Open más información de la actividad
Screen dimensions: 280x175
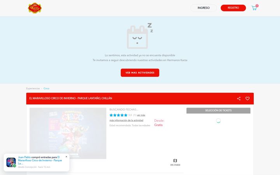click(126, 120)
